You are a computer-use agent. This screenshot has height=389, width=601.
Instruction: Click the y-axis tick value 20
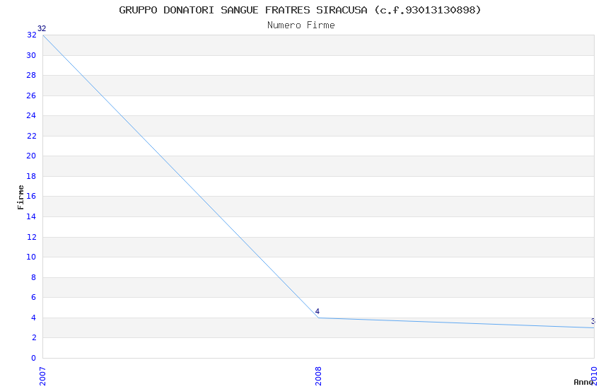pos(31,156)
